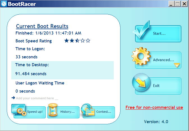Click the Version: 4.0 text
The width and height of the screenshot is (189, 131).
pyautogui.click(x=156, y=122)
